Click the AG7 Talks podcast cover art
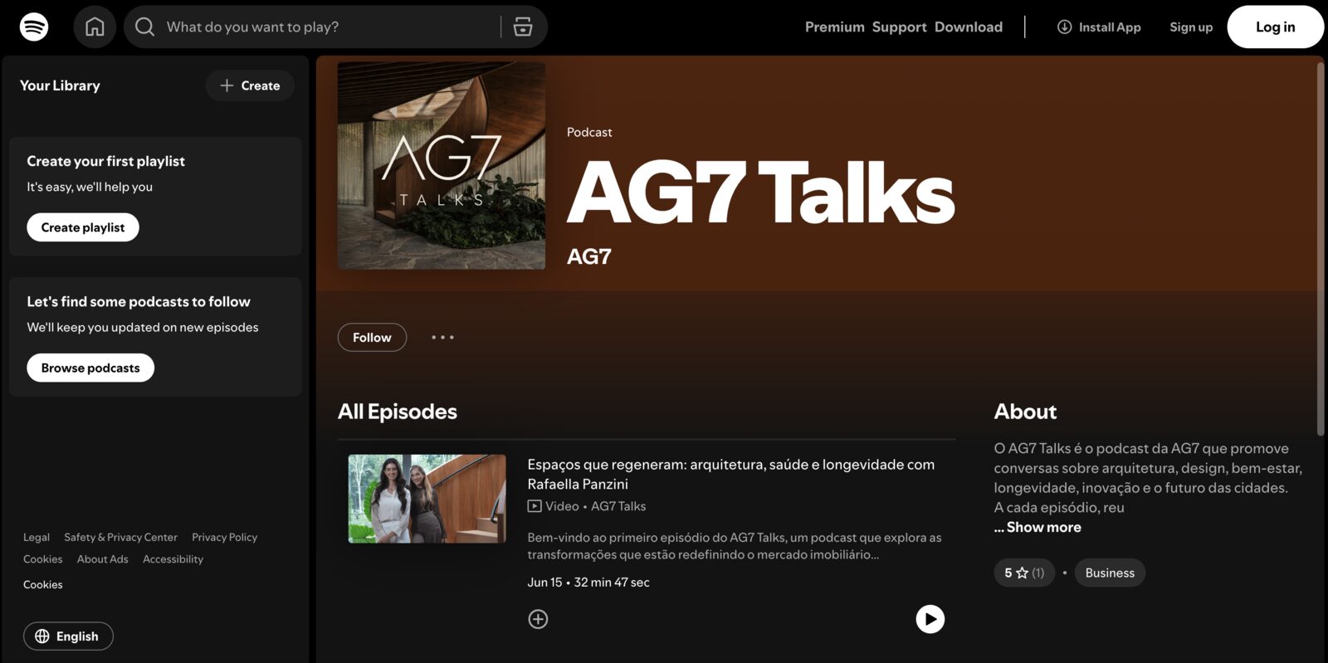 442,165
